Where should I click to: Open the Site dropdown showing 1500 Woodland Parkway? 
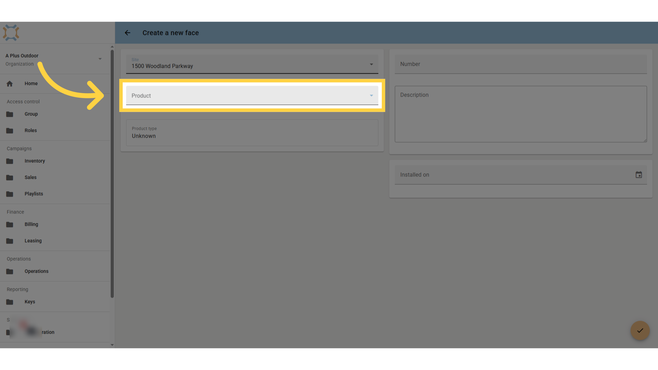click(x=252, y=64)
